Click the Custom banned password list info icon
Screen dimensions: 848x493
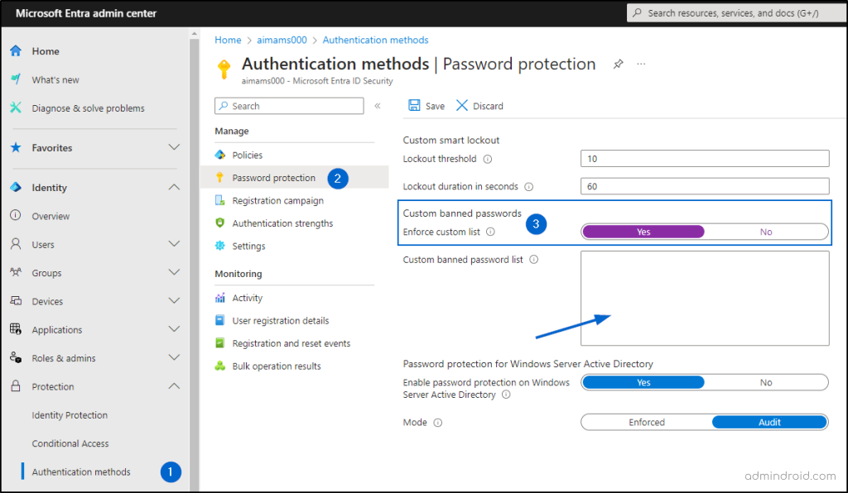534,260
